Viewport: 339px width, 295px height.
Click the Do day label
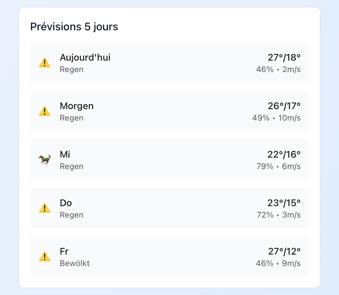tap(66, 203)
